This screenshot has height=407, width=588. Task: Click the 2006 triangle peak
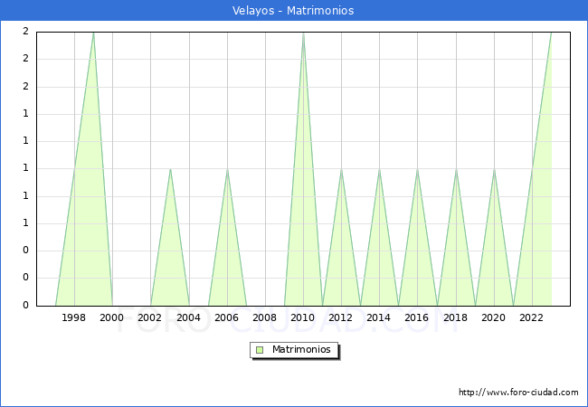[x=227, y=169]
